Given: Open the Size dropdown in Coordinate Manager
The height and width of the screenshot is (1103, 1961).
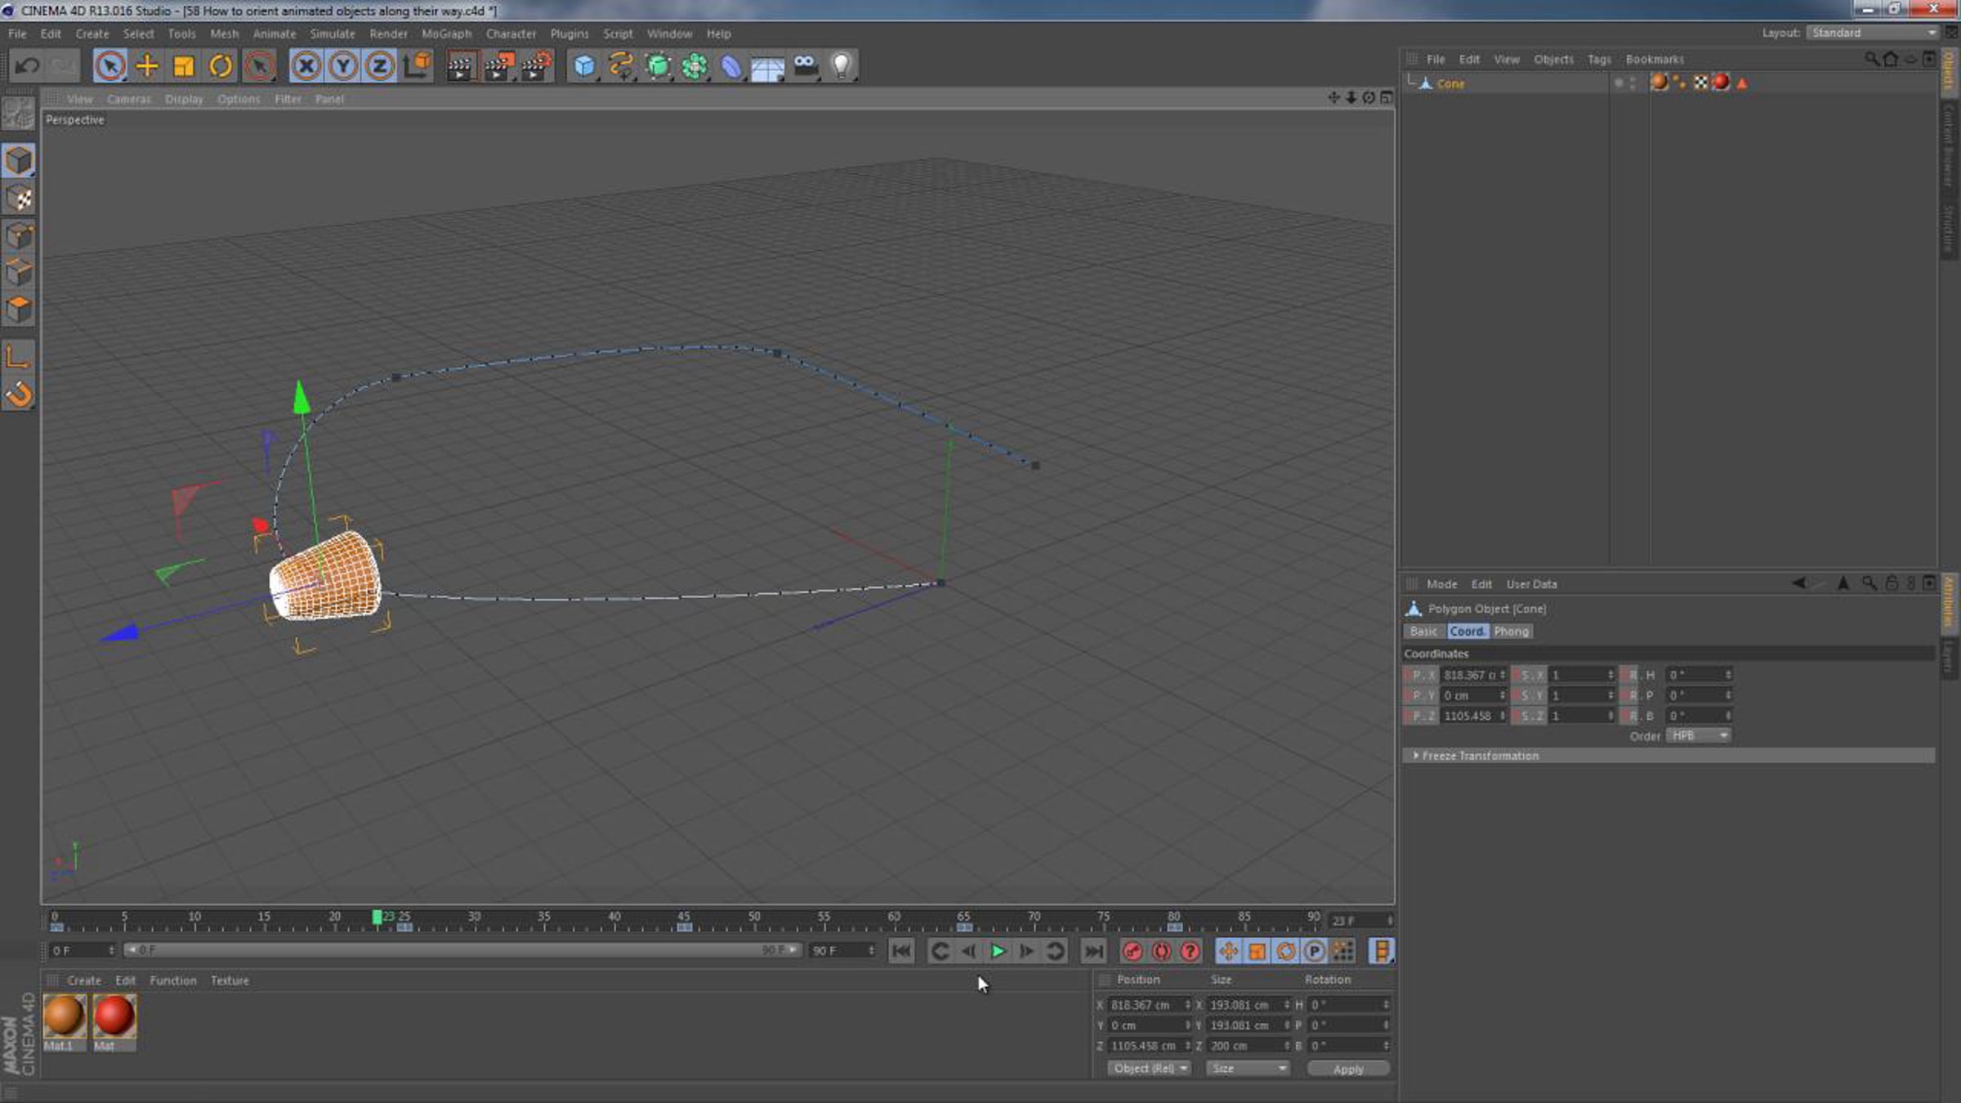Looking at the screenshot, I should tap(1248, 1068).
